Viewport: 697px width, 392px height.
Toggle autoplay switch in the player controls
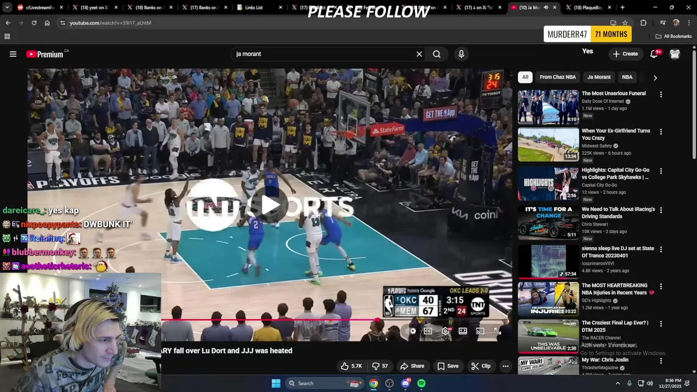coord(412,331)
